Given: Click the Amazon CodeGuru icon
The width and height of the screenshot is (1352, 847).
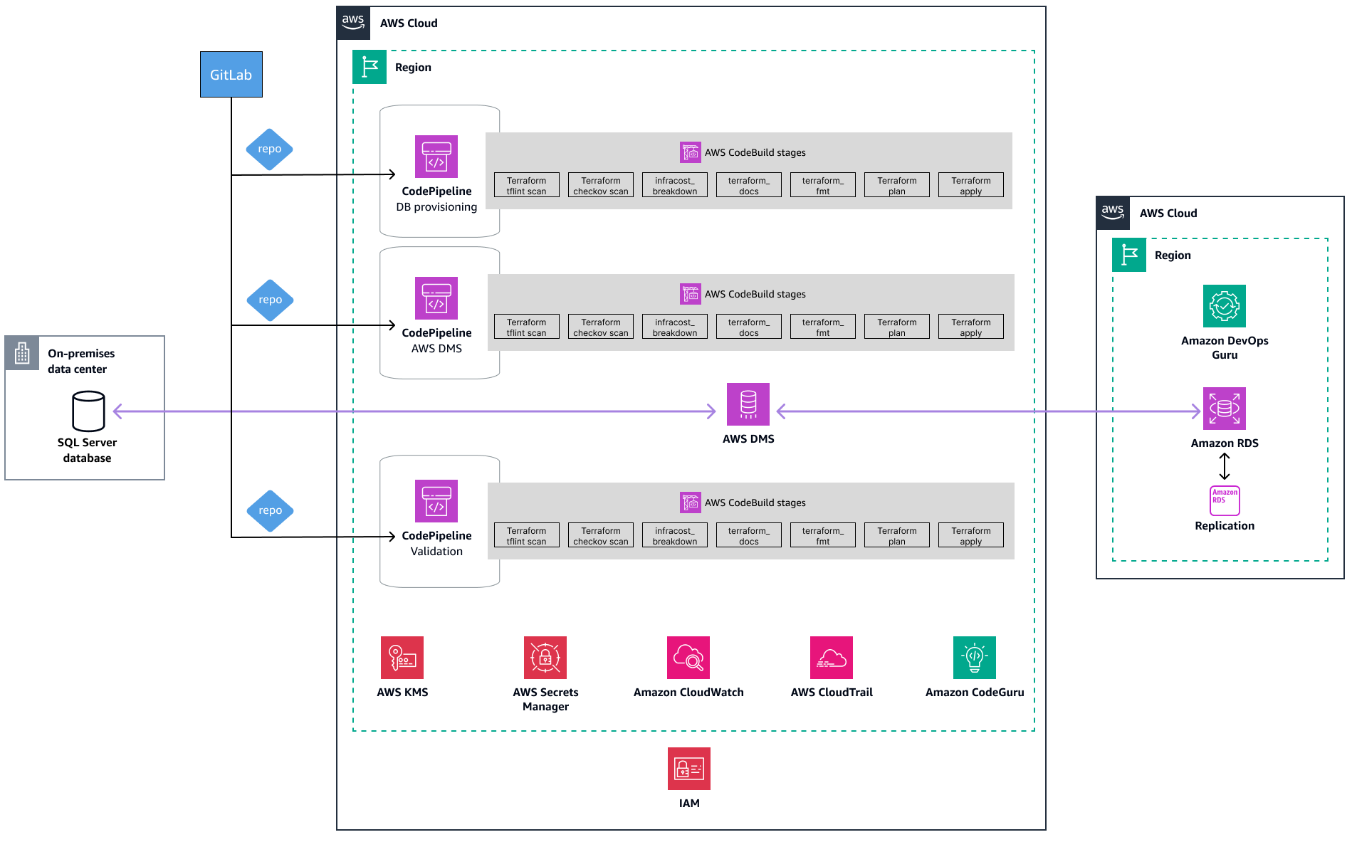Looking at the screenshot, I should click(973, 657).
